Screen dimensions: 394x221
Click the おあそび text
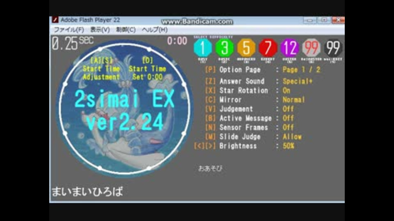pyautogui.click(x=210, y=168)
